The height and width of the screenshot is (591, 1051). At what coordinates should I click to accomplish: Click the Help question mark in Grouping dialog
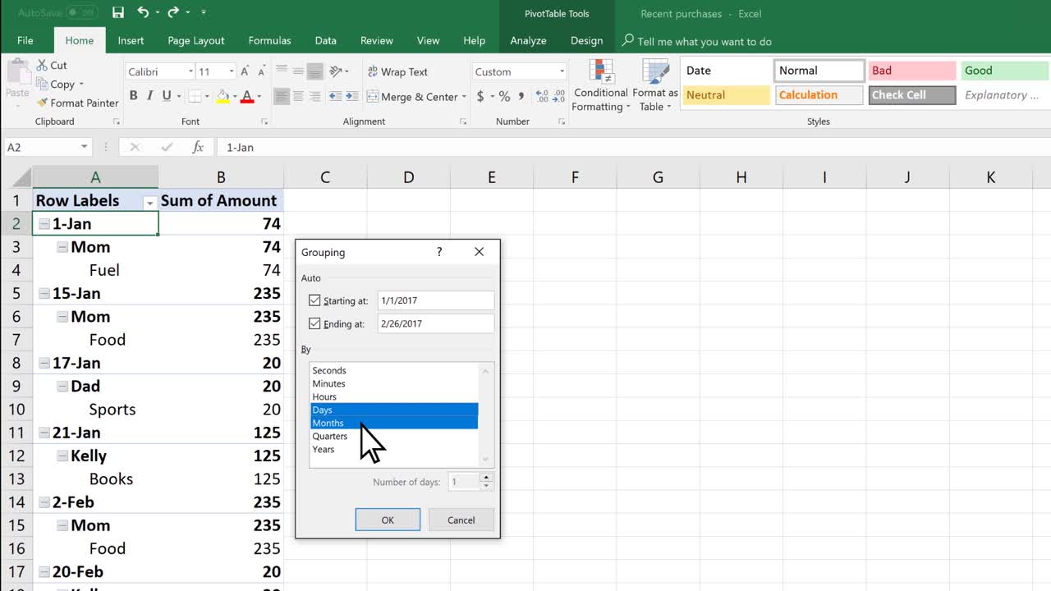(439, 252)
